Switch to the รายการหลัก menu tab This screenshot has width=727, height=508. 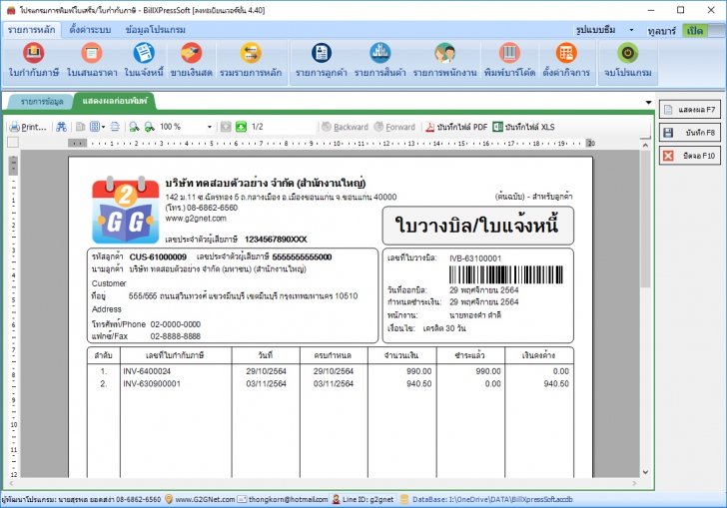(x=32, y=30)
